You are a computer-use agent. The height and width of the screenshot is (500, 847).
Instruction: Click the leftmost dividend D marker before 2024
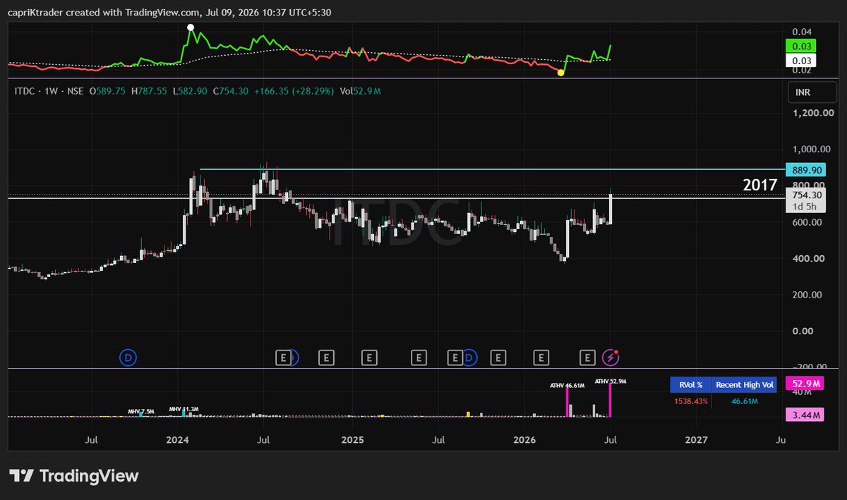click(128, 358)
